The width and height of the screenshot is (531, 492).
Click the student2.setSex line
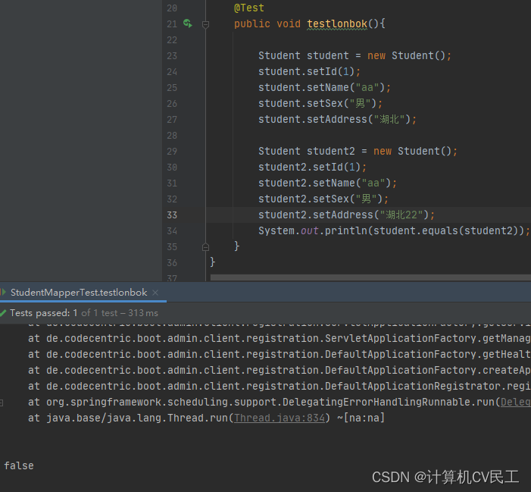tap(323, 199)
